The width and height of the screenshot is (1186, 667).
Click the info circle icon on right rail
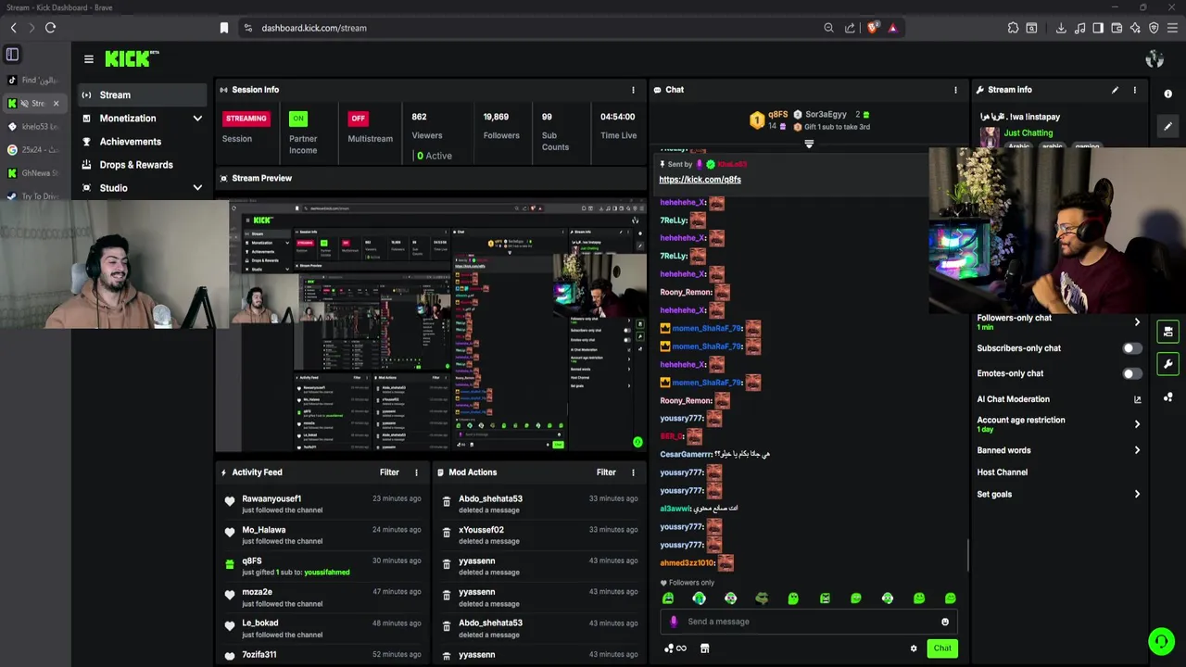coord(1167,94)
